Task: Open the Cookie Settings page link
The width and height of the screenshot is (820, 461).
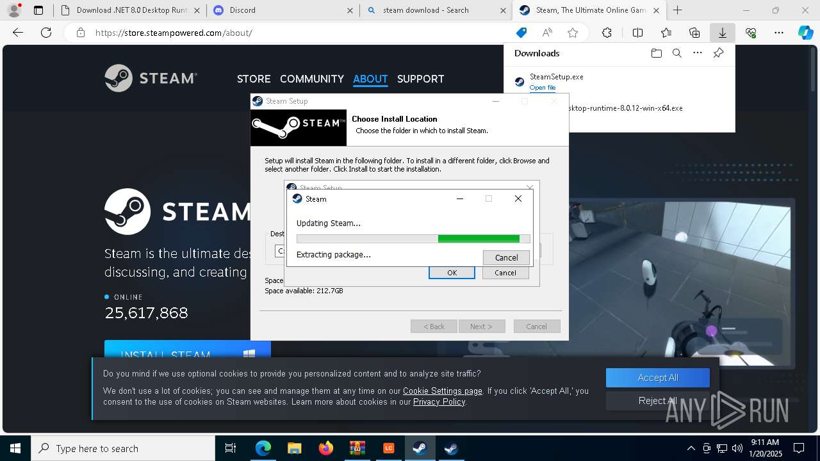Action: click(x=443, y=391)
